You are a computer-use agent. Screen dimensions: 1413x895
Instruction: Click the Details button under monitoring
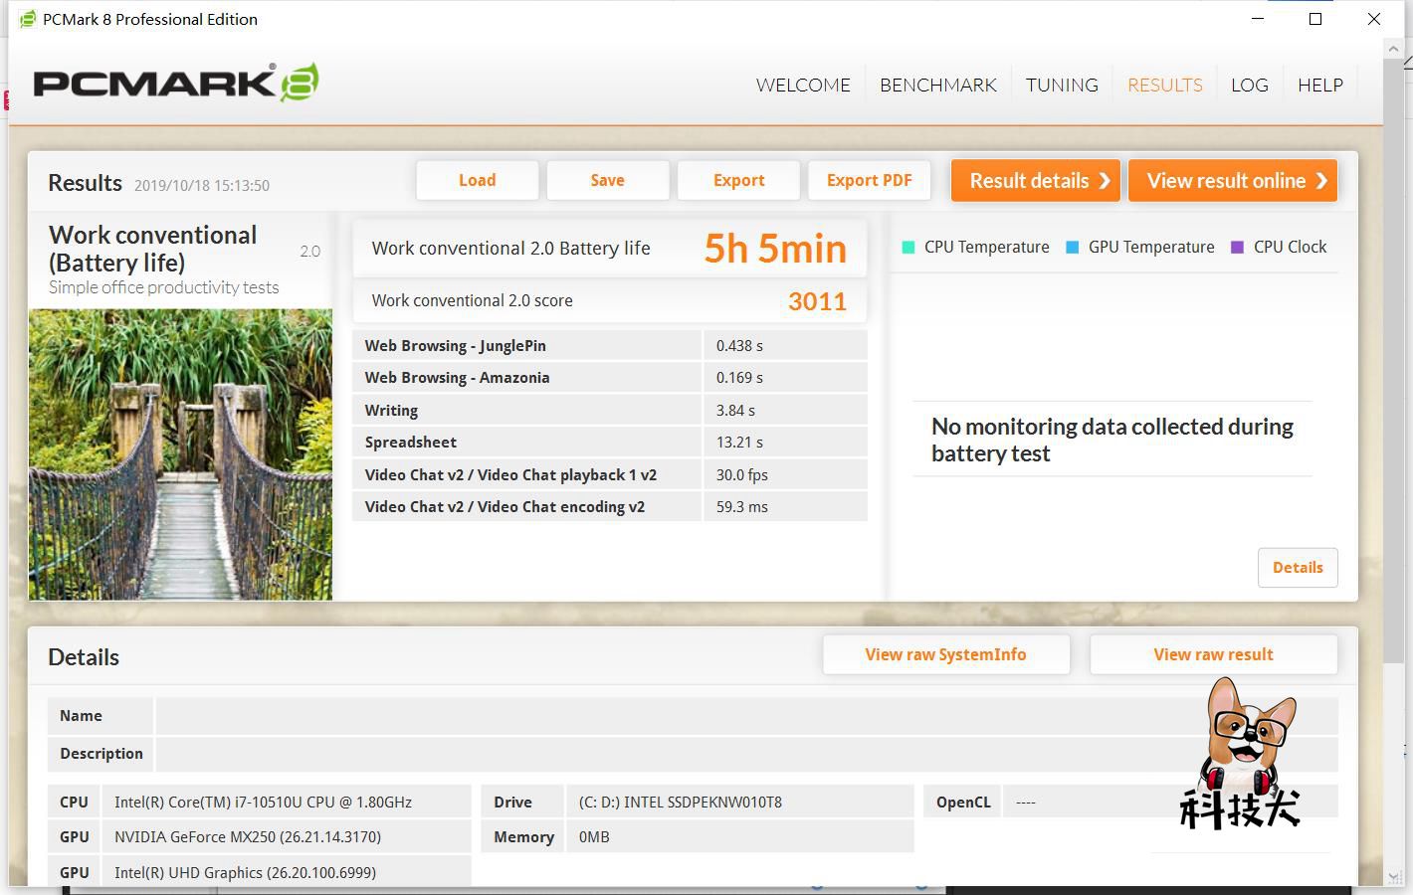click(1298, 568)
